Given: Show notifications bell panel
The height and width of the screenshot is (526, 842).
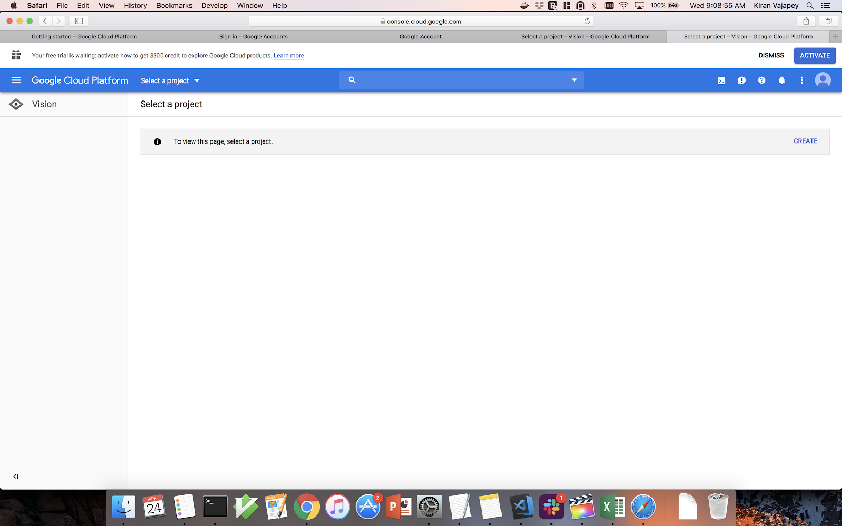Looking at the screenshot, I should (781, 80).
